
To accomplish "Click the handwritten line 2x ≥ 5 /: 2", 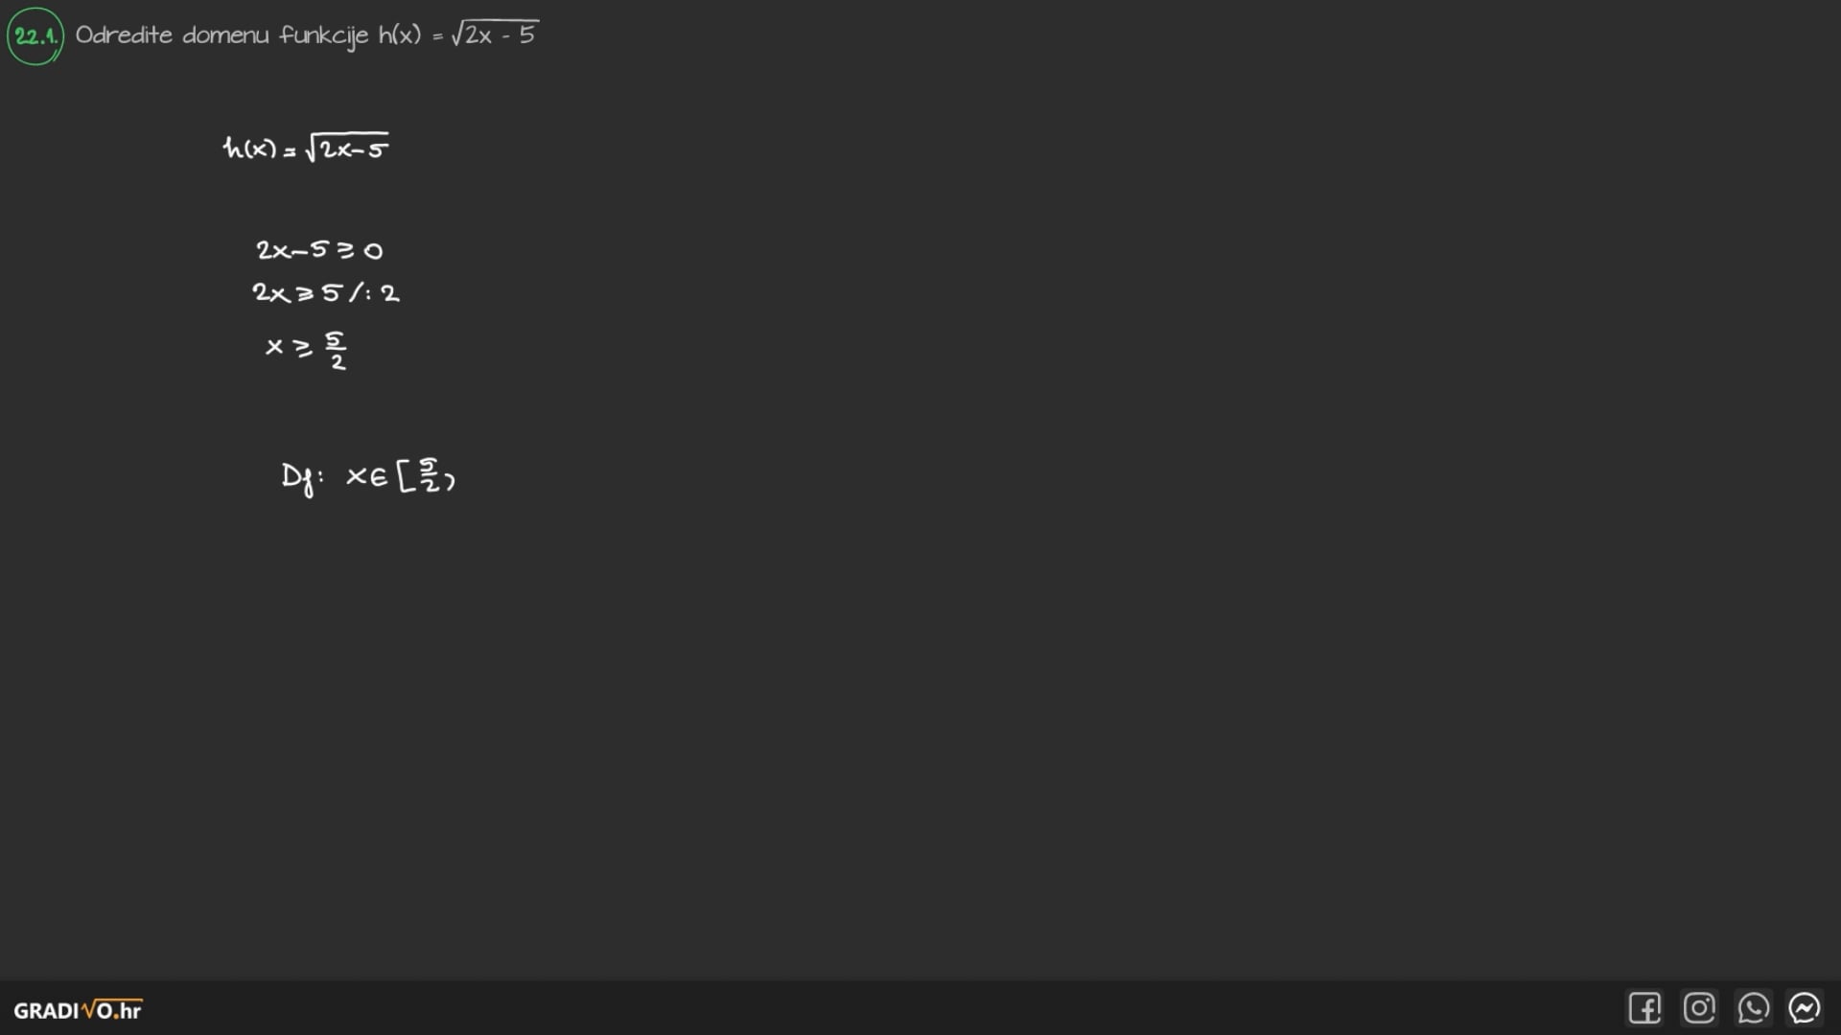I will coord(324,292).
